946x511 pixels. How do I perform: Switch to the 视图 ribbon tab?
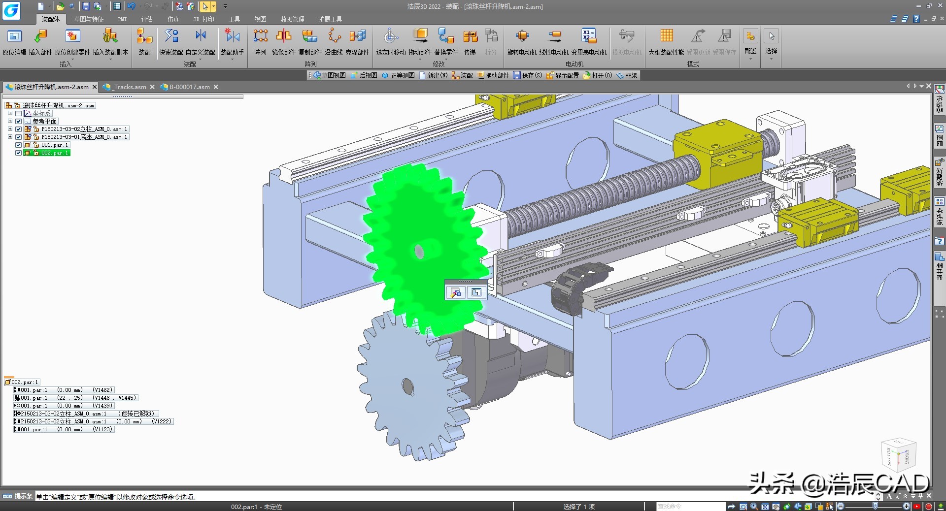click(x=260, y=19)
